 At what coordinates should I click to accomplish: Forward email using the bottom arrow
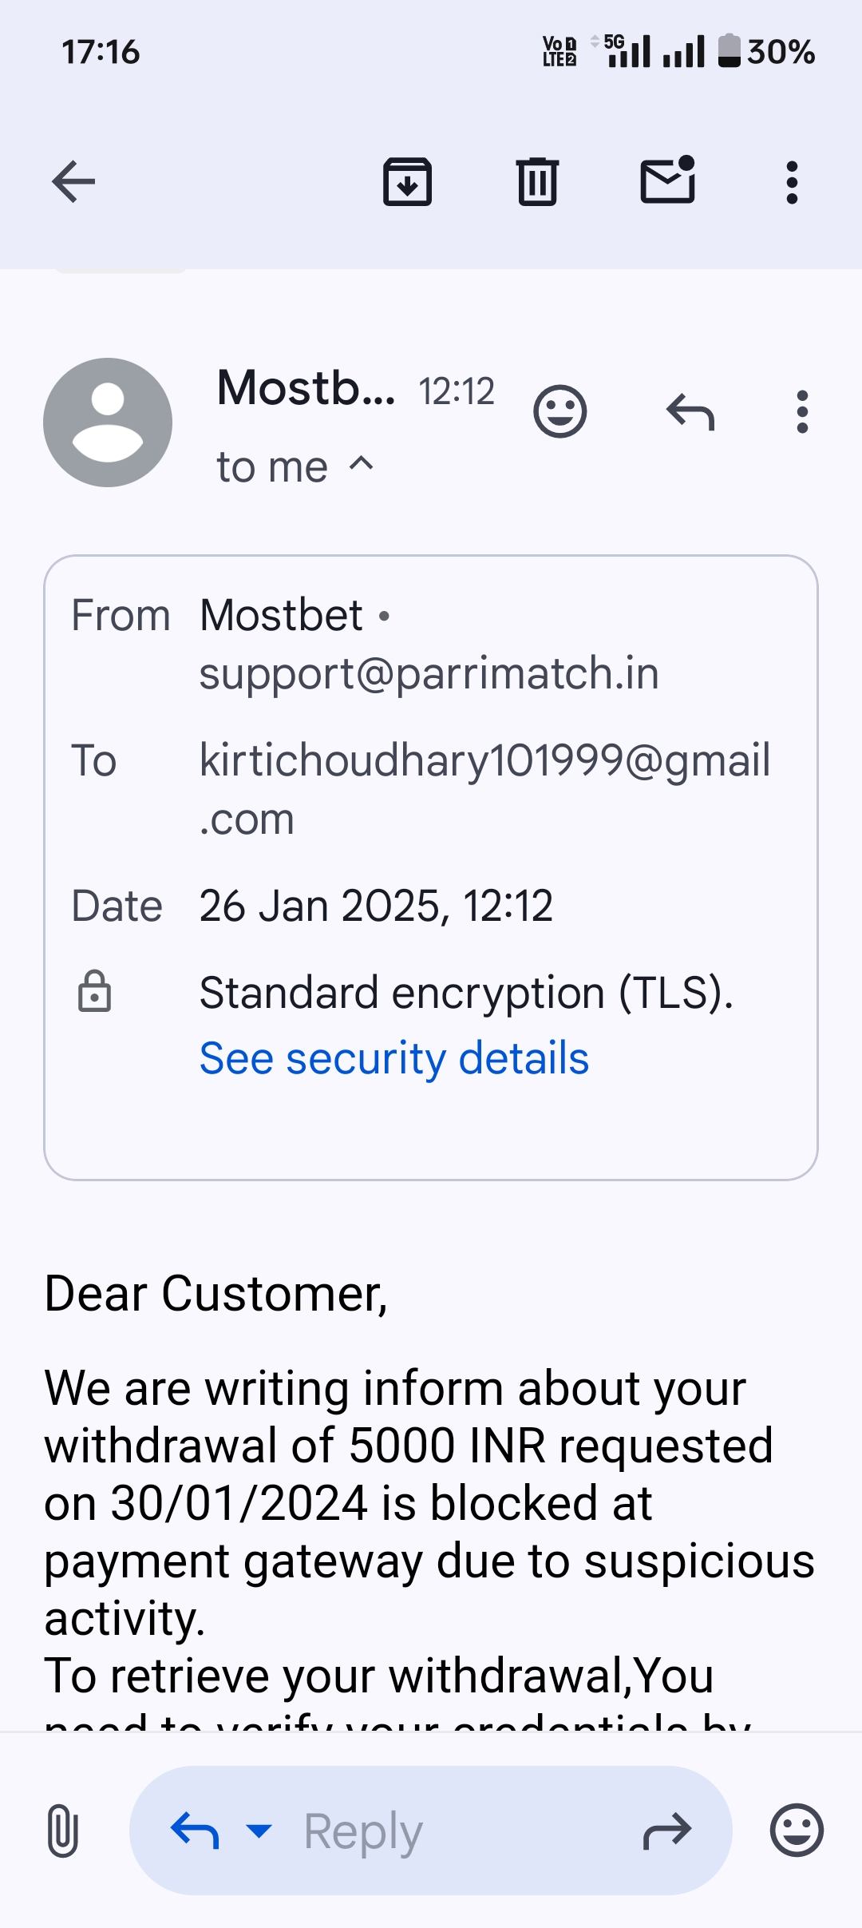[x=666, y=1831]
